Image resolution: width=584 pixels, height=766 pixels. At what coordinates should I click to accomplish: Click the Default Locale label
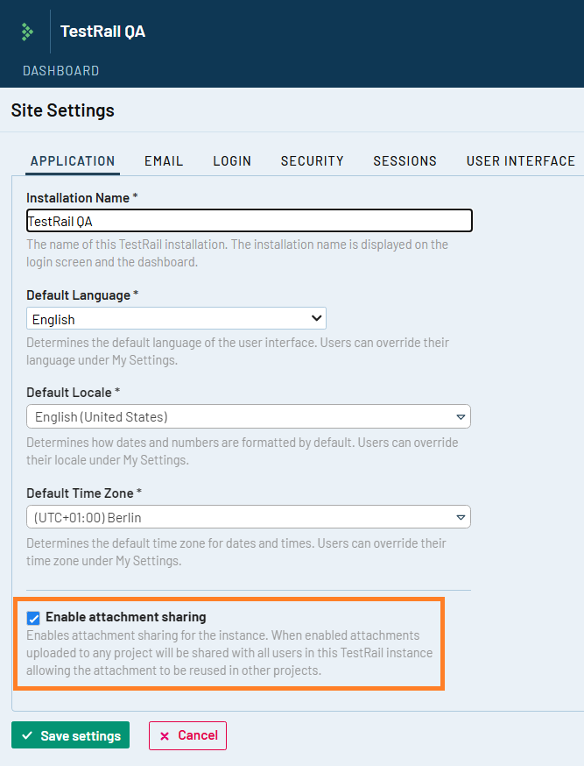[x=74, y=393]
